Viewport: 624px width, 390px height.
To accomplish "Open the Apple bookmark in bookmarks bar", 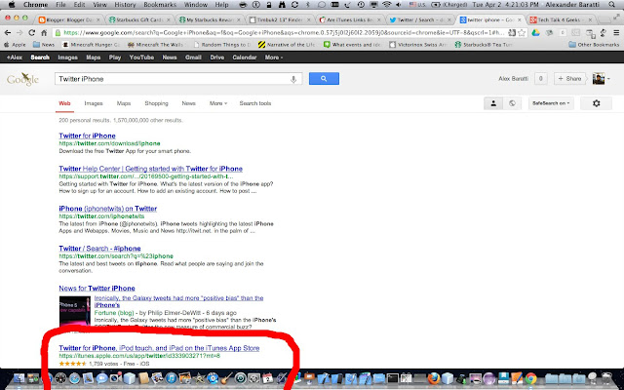I will coord(15,45).
